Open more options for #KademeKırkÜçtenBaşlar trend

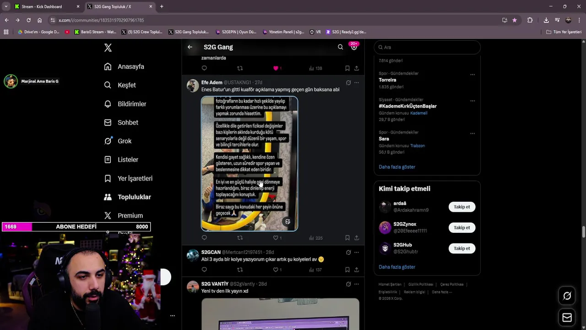tap(472, 101)
